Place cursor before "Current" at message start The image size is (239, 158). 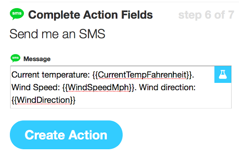[12, 75]
